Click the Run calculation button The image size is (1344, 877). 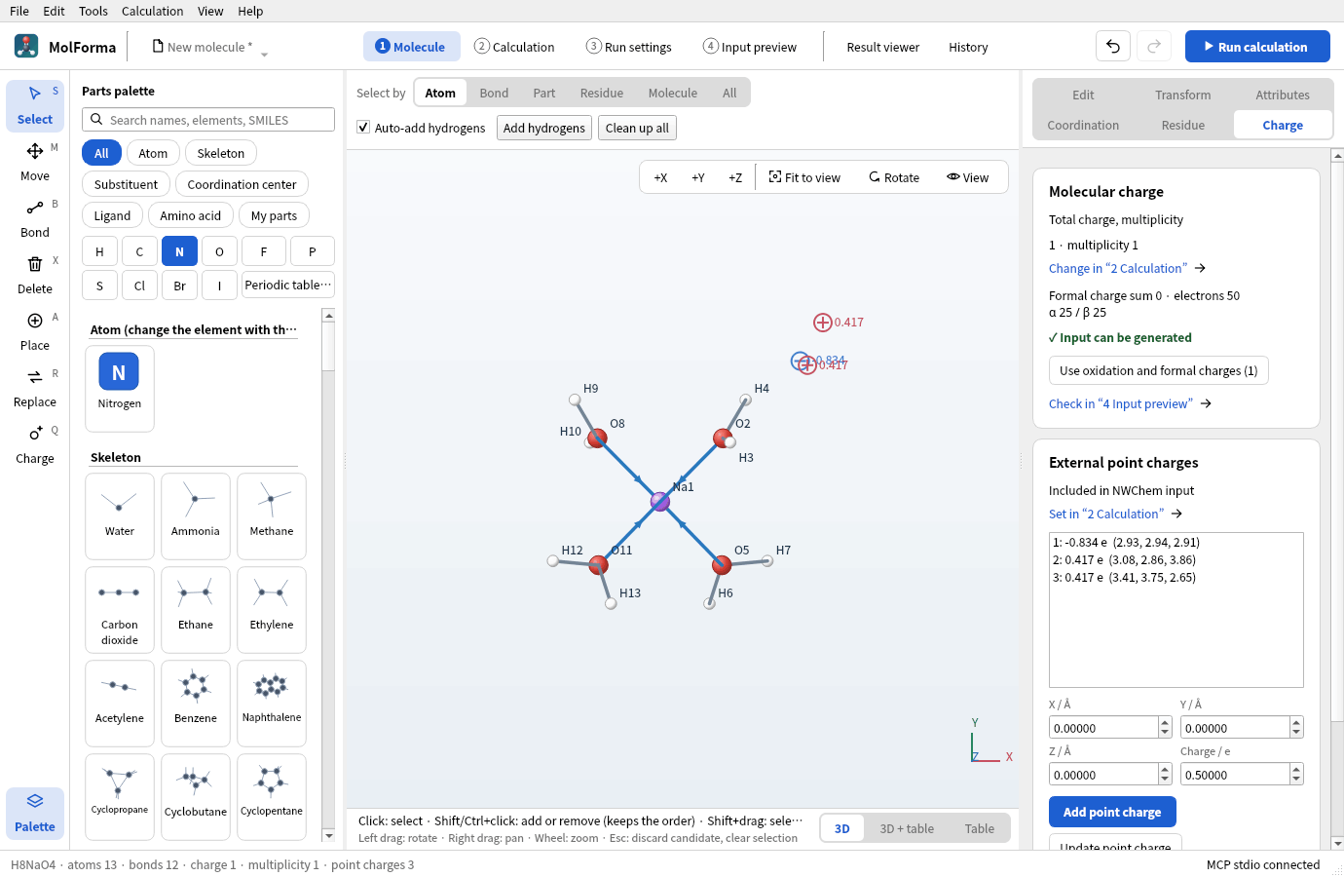point(1257,47)
